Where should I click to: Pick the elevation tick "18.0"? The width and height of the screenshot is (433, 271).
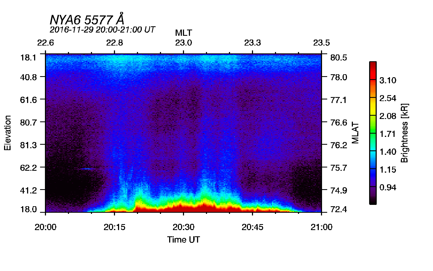click(28, 209)
